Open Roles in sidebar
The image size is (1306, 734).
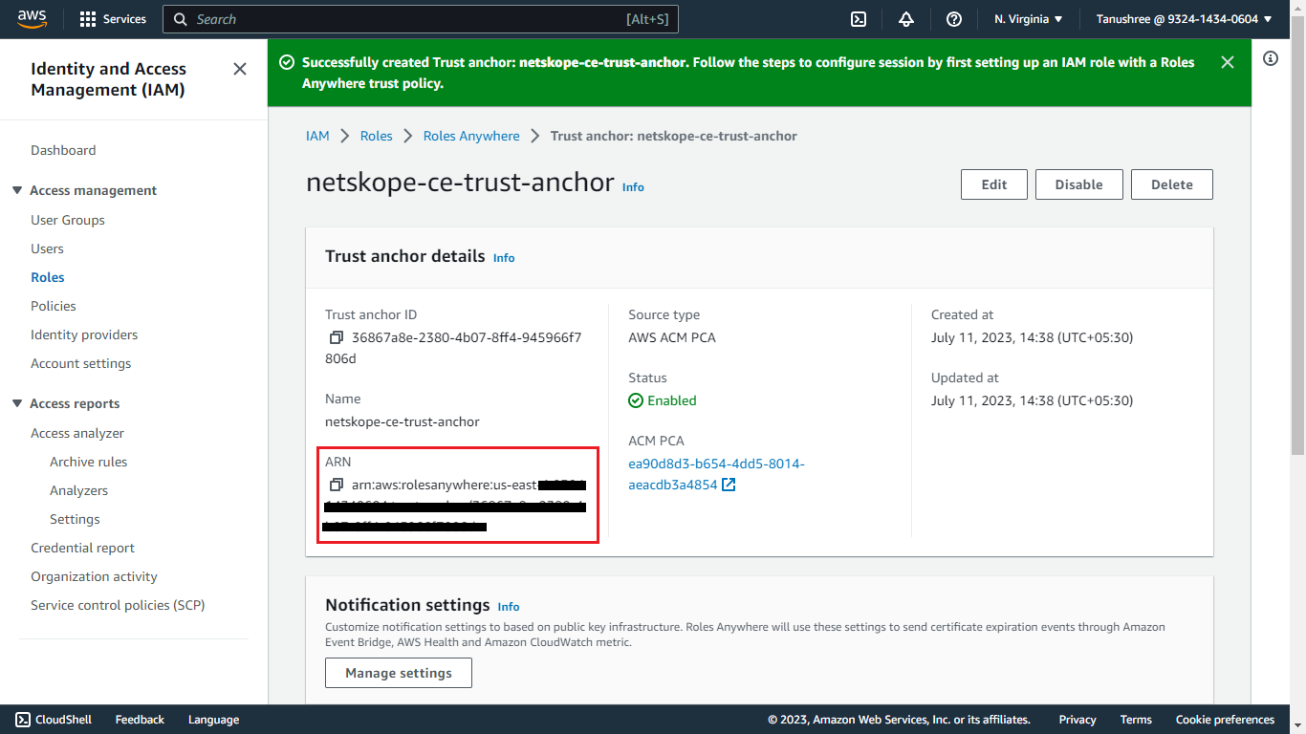48,277
